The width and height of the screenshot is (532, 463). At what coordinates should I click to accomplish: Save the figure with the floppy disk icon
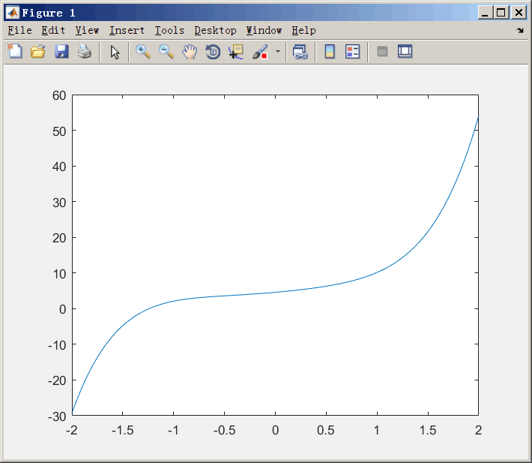(x=61, y=52)
